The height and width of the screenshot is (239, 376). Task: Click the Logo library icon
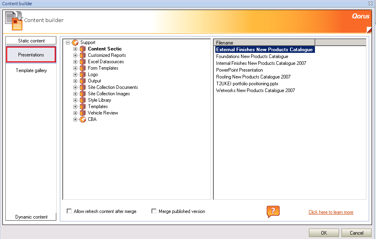pyautogui.click(x=83, y=74)
